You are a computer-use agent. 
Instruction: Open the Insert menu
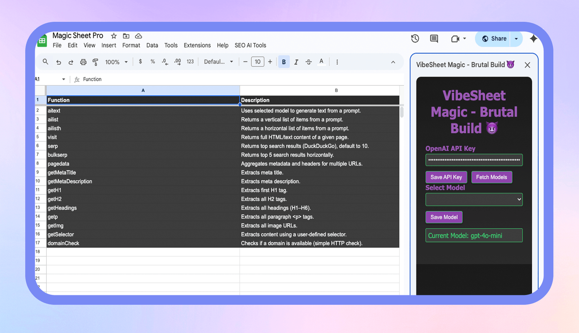pyautogui.click(x=109, y=45)
